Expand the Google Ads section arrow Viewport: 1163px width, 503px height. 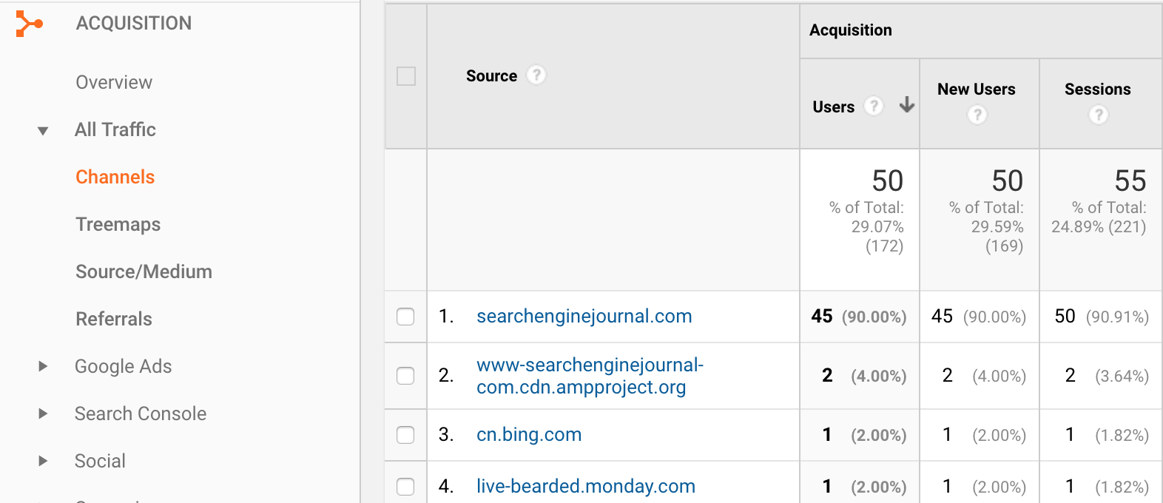pos(43,366)
